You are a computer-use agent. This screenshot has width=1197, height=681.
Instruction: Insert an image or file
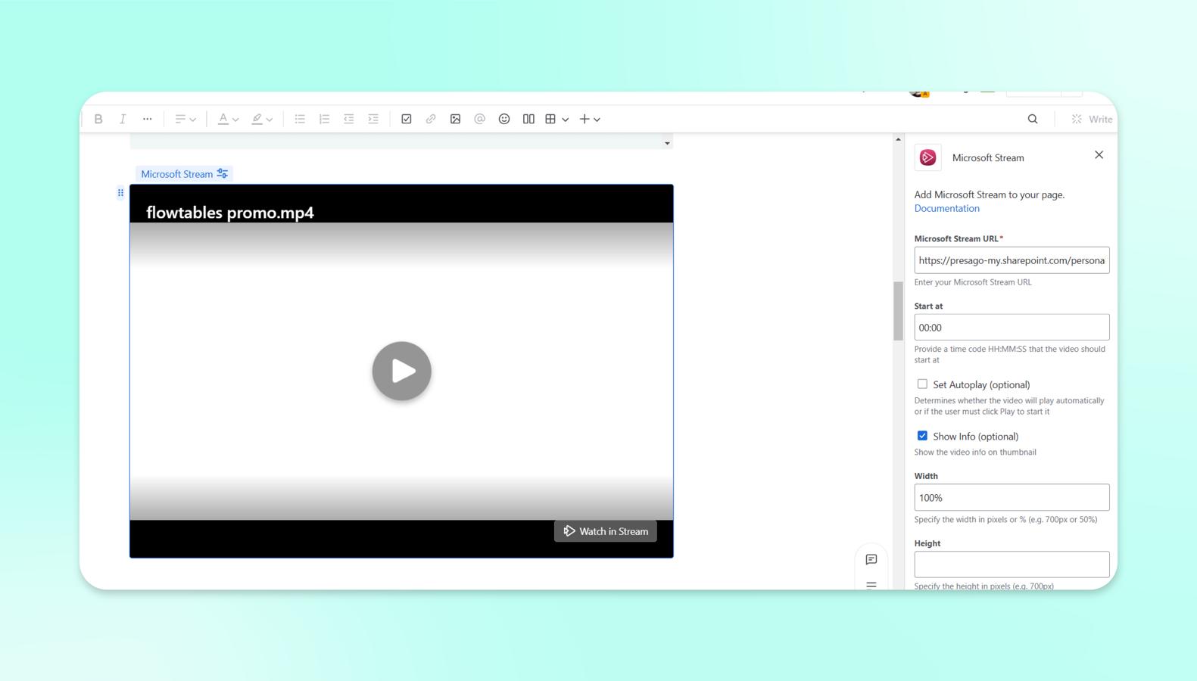455,119
